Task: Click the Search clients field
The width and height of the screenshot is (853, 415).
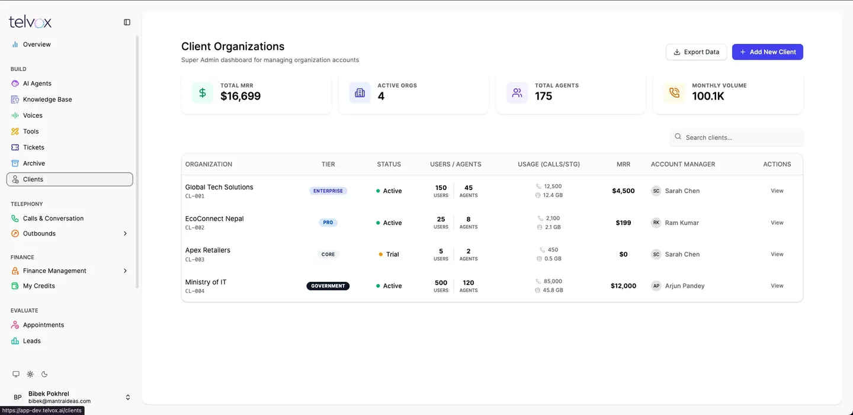Action: coord(736,137)
